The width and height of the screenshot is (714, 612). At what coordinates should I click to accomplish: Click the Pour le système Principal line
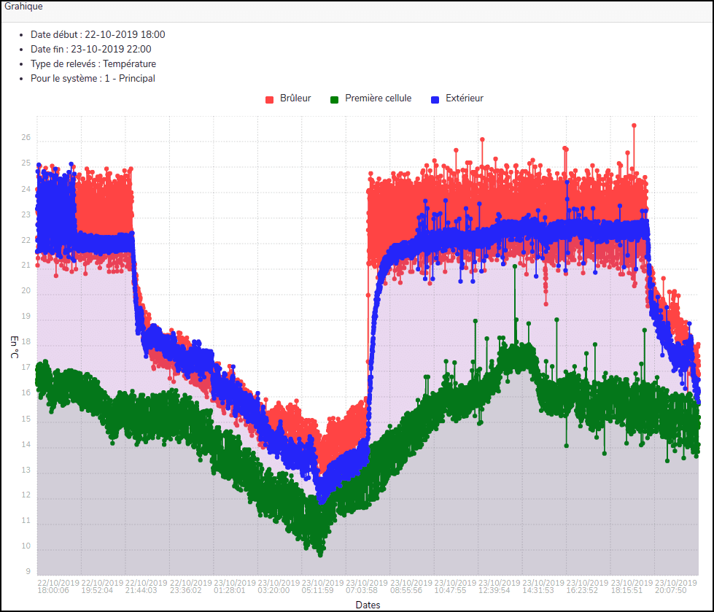(93, 78)
